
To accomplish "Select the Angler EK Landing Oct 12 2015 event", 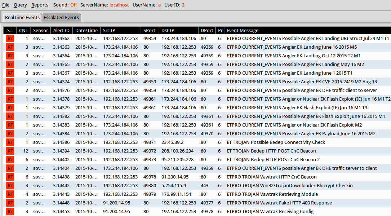I will [293, 56].
